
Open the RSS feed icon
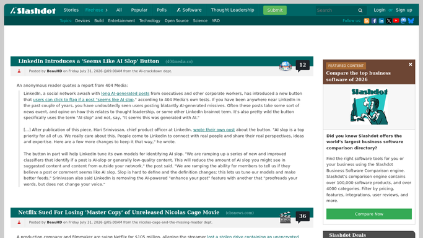coord(367,21)
